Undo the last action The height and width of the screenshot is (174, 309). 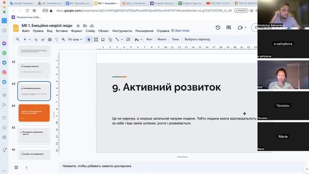36,40
